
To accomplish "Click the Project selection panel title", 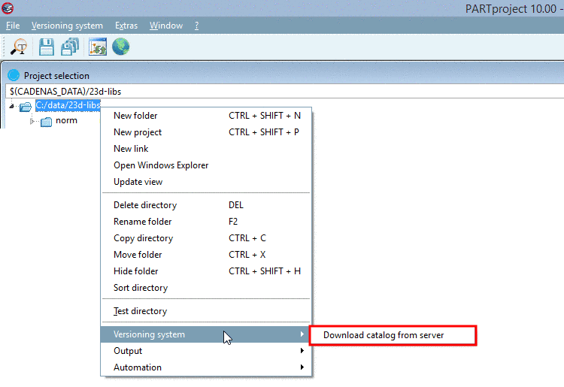I will pyautogui.click(x=56, y=76).
